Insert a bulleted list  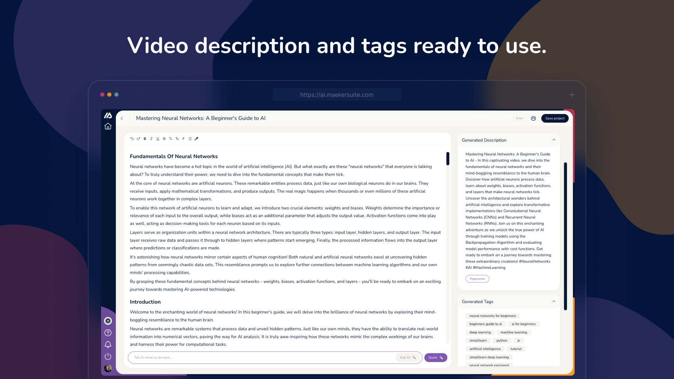click(x=190, y=139)
